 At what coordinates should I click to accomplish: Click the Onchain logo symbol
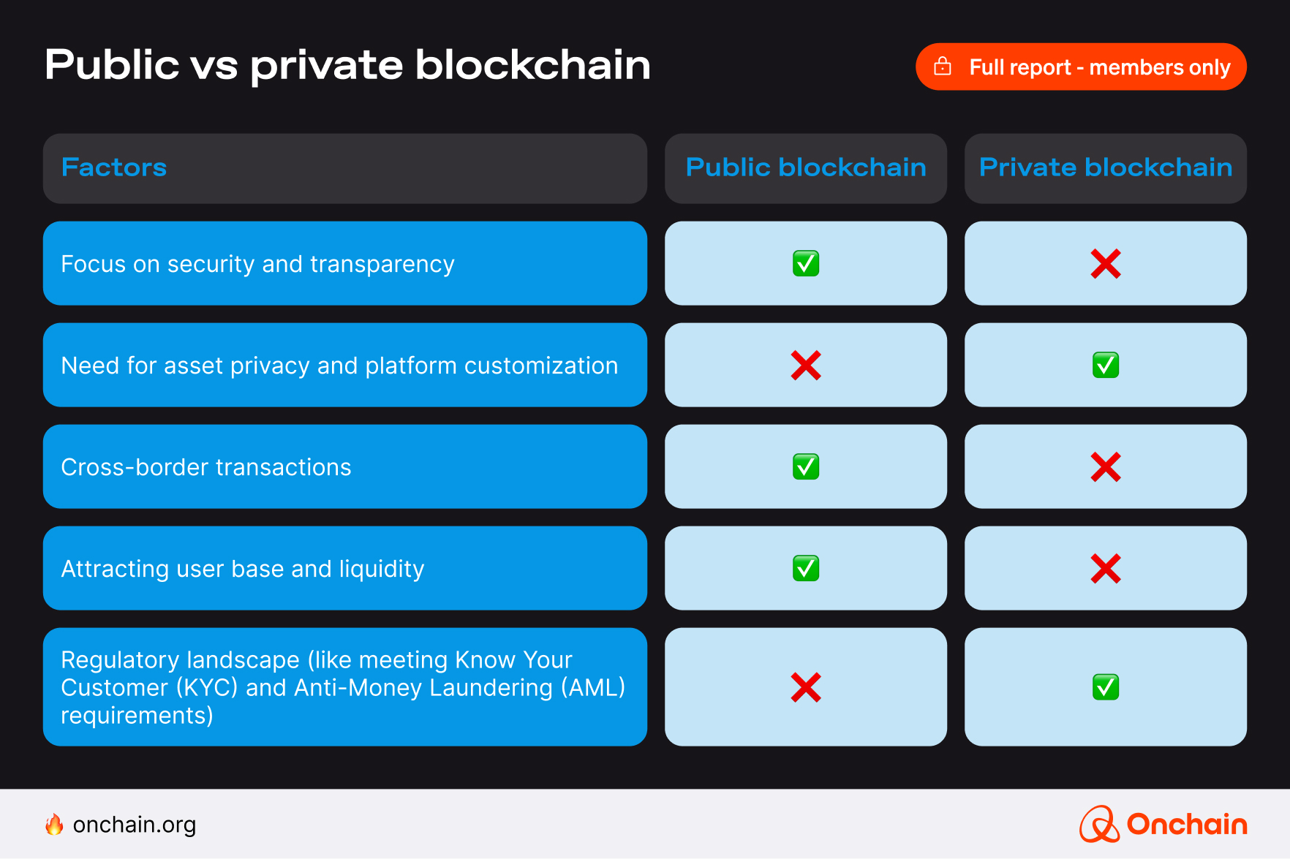click(1098, 824)
